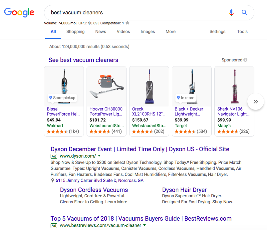
Task: Click the $49.94 price
Action: (x=54, y=120)
